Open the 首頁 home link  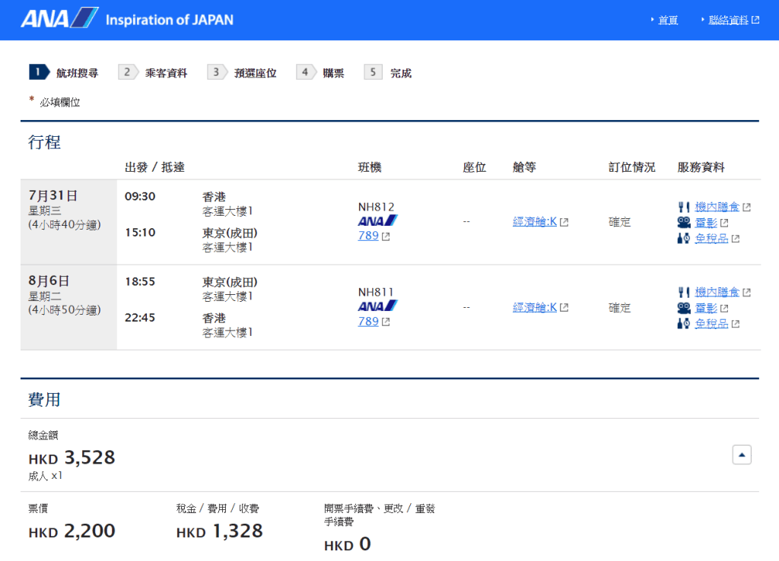[668, 21]
